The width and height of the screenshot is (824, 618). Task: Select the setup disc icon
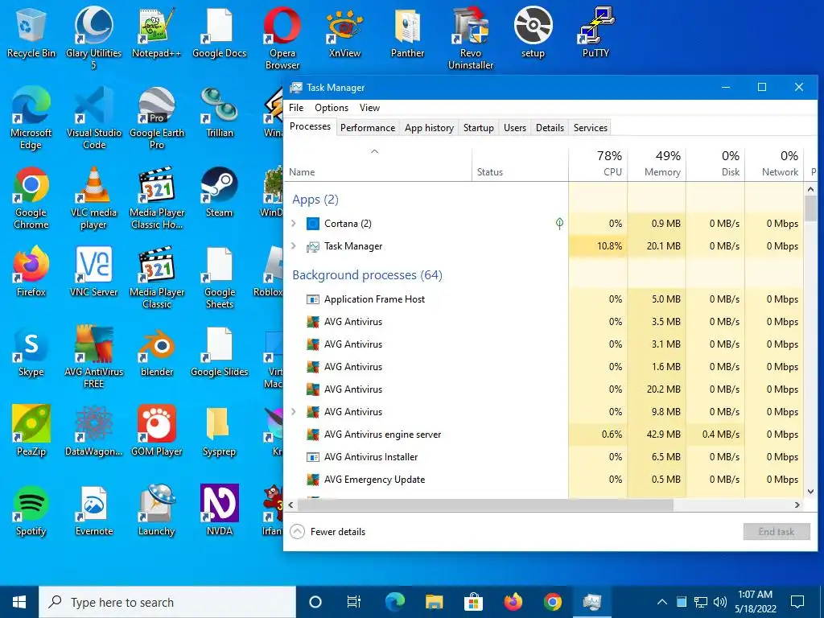point(533,32)
